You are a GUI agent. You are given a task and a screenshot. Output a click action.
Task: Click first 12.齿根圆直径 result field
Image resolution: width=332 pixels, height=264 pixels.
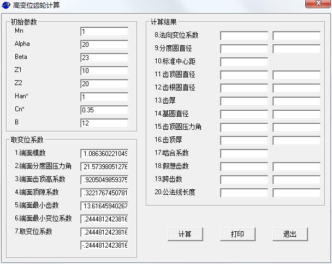244,88
